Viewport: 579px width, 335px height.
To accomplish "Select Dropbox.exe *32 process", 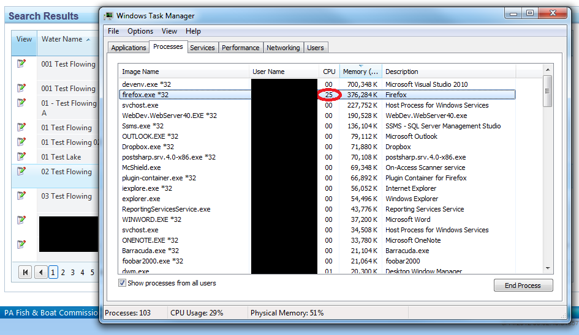I will coord(317,147).
